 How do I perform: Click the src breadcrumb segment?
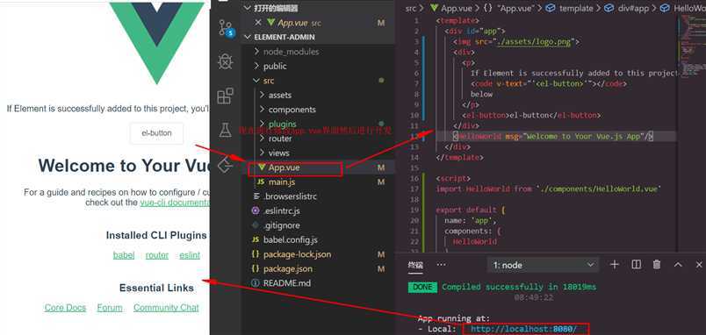pos(411,8)
